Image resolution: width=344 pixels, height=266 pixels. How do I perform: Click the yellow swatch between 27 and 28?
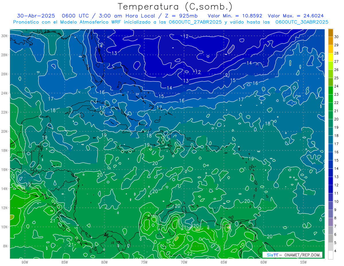(331, 57)
